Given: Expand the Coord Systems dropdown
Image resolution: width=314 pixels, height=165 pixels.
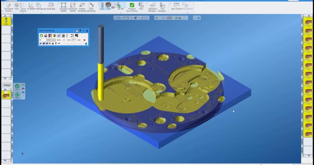Looking at the screenshot, I should pyautogui.click(x=23, y=13).
